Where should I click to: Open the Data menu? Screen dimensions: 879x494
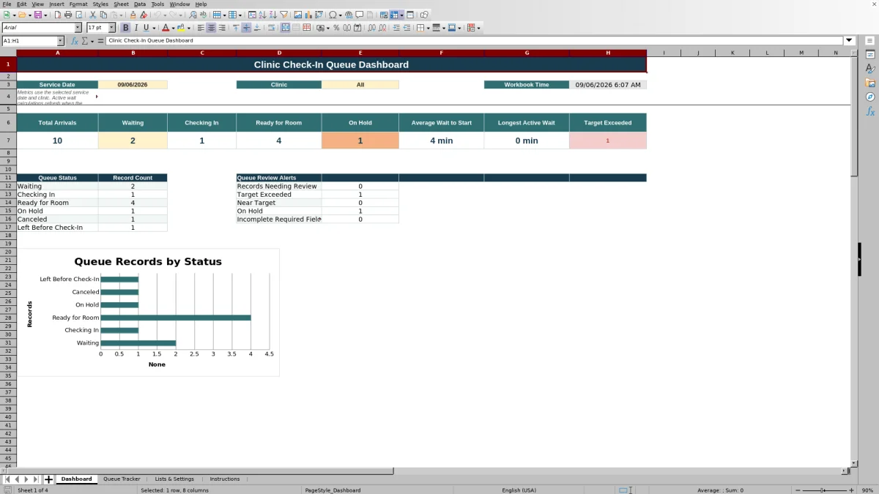[140, 4]
